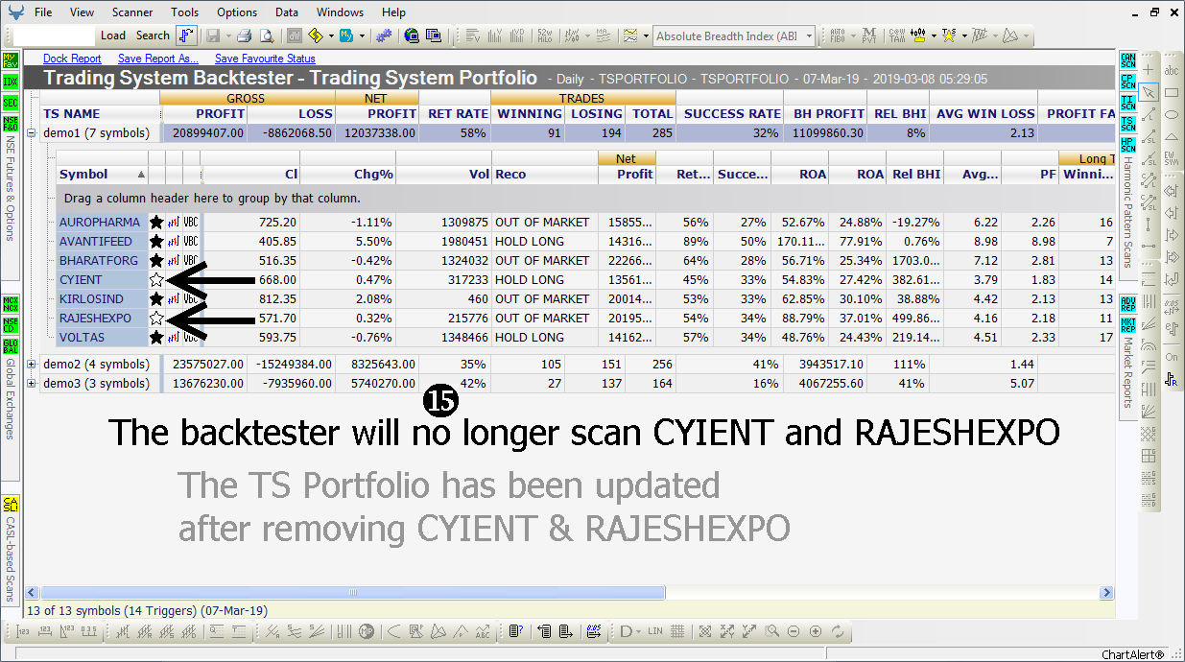Open the Absolute Breadth Index dropdown
Viewport: 1185px width, 662px height.
coord(809,36)
